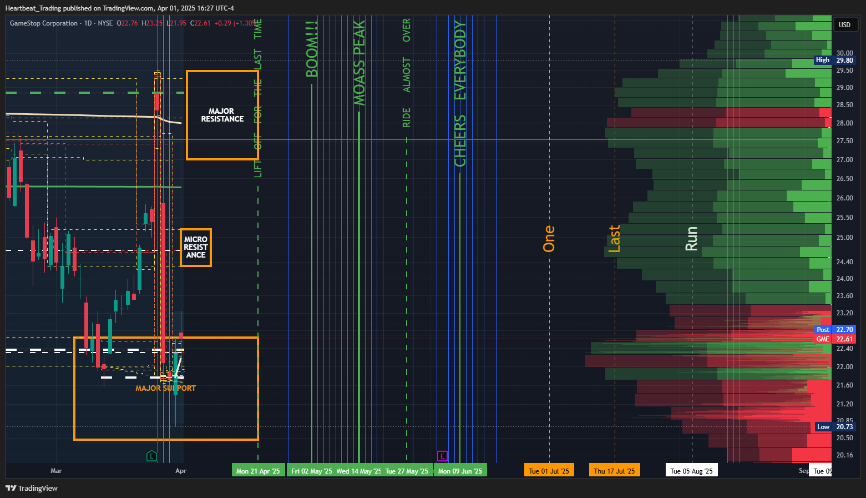Click the CHEERS EVERYBODY vertical label
The image size is (866, 498).
(460, 93)
